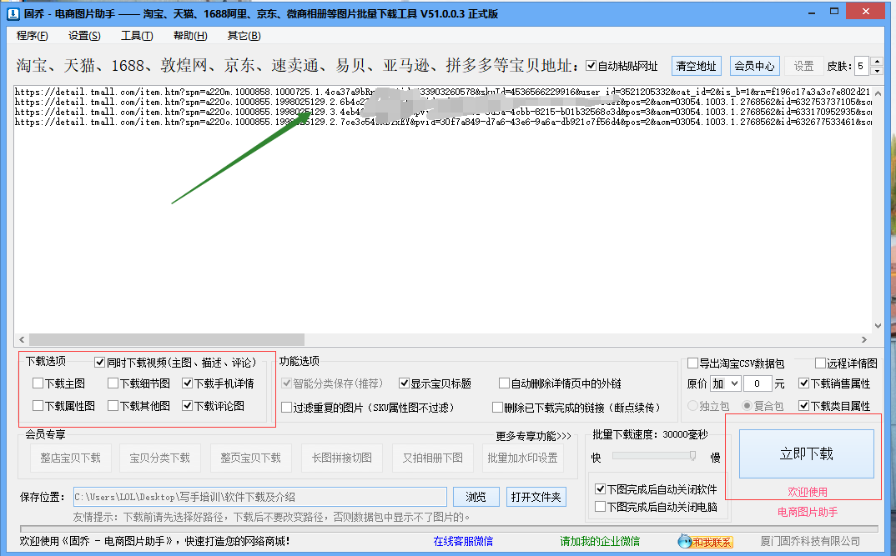Click the QQ contact icon '和我联系'
Viewport: 896px width, 556px height.
(705, 541)
